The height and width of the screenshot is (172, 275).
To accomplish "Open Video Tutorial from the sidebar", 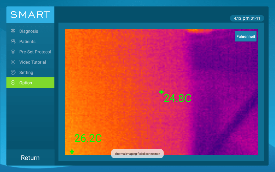I will 32,62.
